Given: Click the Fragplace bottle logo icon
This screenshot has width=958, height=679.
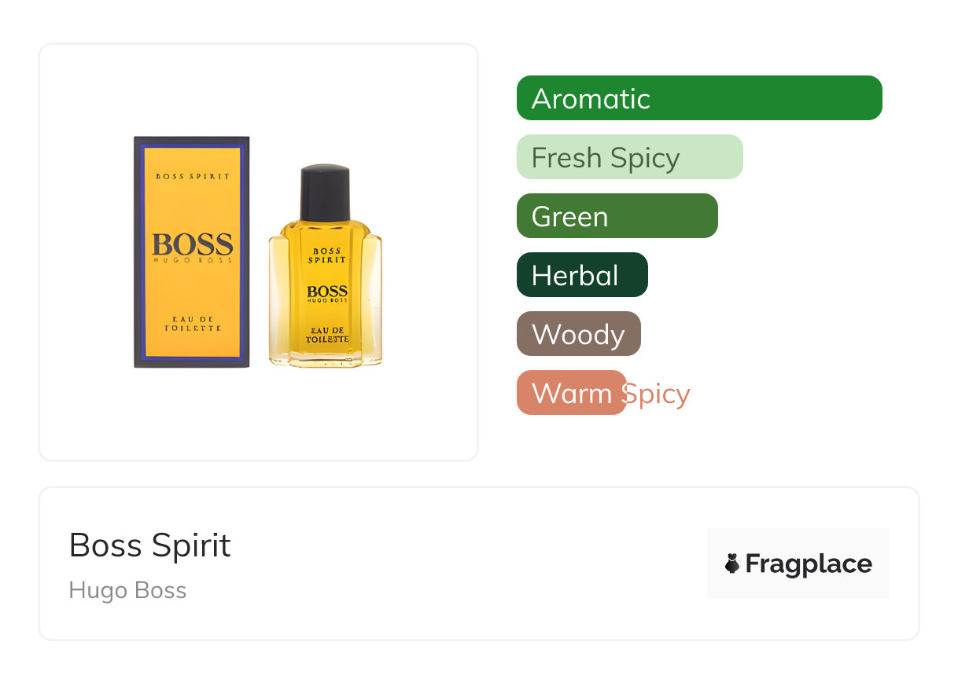Looking at the screenshot, I should [x=732, y=563].
